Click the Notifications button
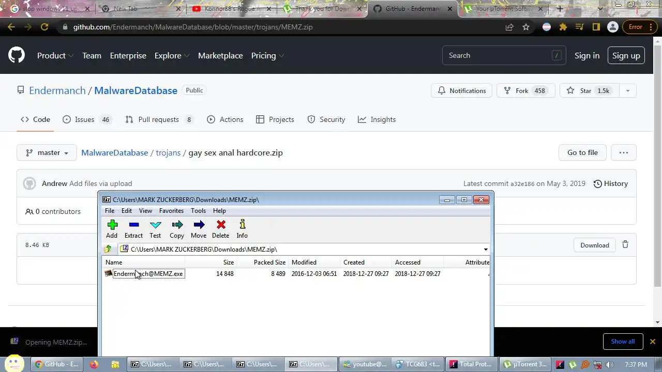 462,90
